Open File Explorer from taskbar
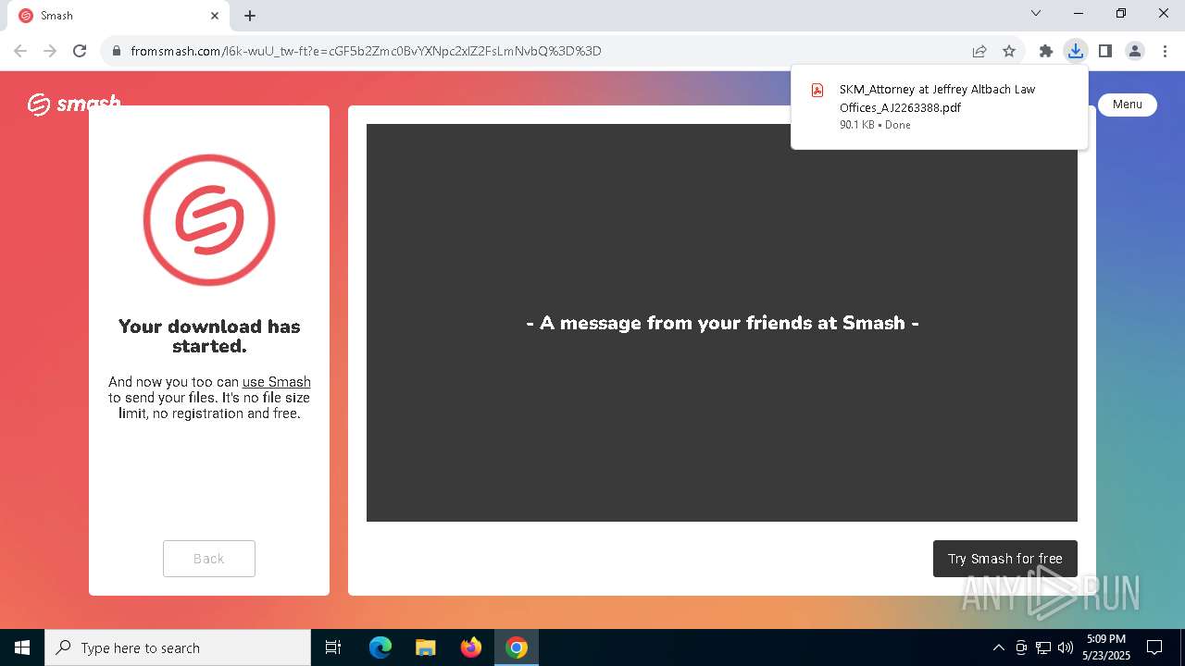1185x666 pixels. coord(426,647)
